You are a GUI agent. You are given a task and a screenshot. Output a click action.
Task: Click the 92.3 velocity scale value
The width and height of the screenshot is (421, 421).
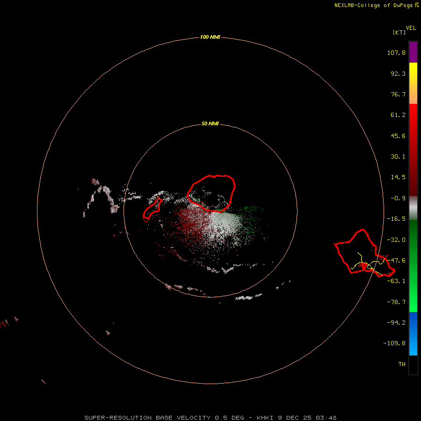[x=398, y=73]
